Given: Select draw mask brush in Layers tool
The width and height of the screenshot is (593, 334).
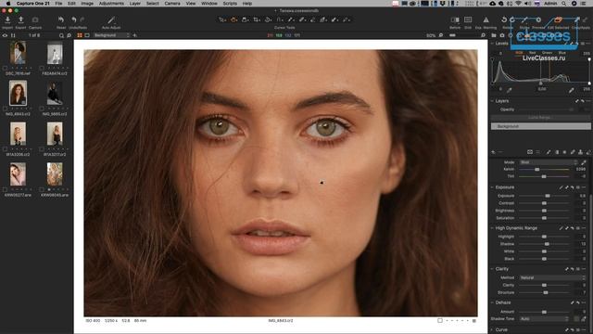Looking at the screenshot, I should pyautogui.click(x=549, y=152).
